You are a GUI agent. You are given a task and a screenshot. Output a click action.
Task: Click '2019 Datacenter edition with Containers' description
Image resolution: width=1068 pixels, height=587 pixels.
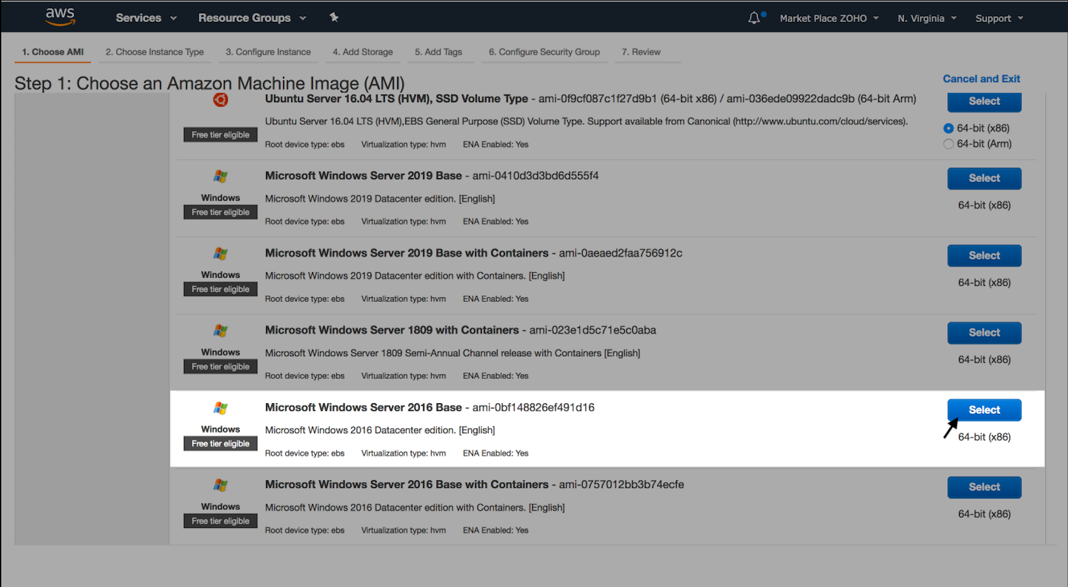coord(415,276)
